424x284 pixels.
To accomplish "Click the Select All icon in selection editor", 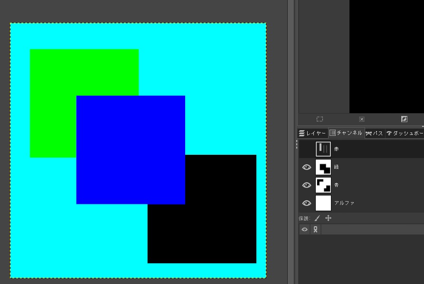I will 320,119.
